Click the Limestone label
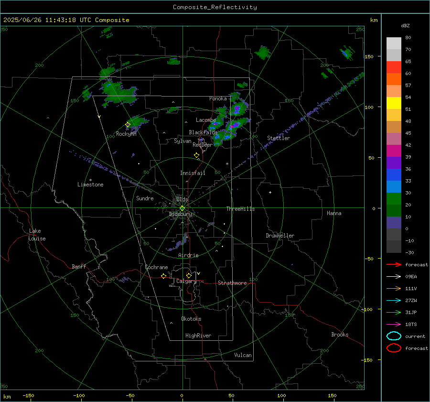The width and height of the screenshot is (430, 402). (90, 185)
